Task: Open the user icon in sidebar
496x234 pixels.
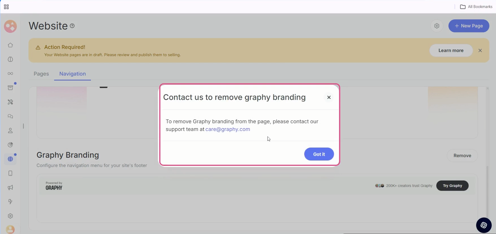Action: (10, 131)
